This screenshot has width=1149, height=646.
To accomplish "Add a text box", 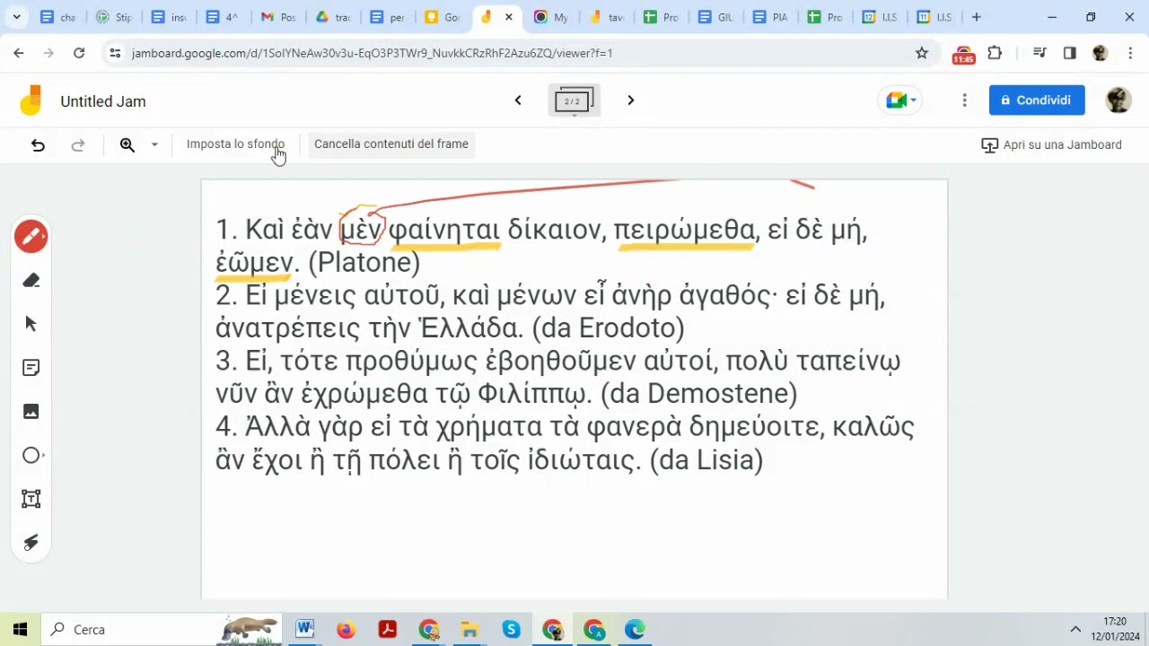I will (x=31, y=499).
